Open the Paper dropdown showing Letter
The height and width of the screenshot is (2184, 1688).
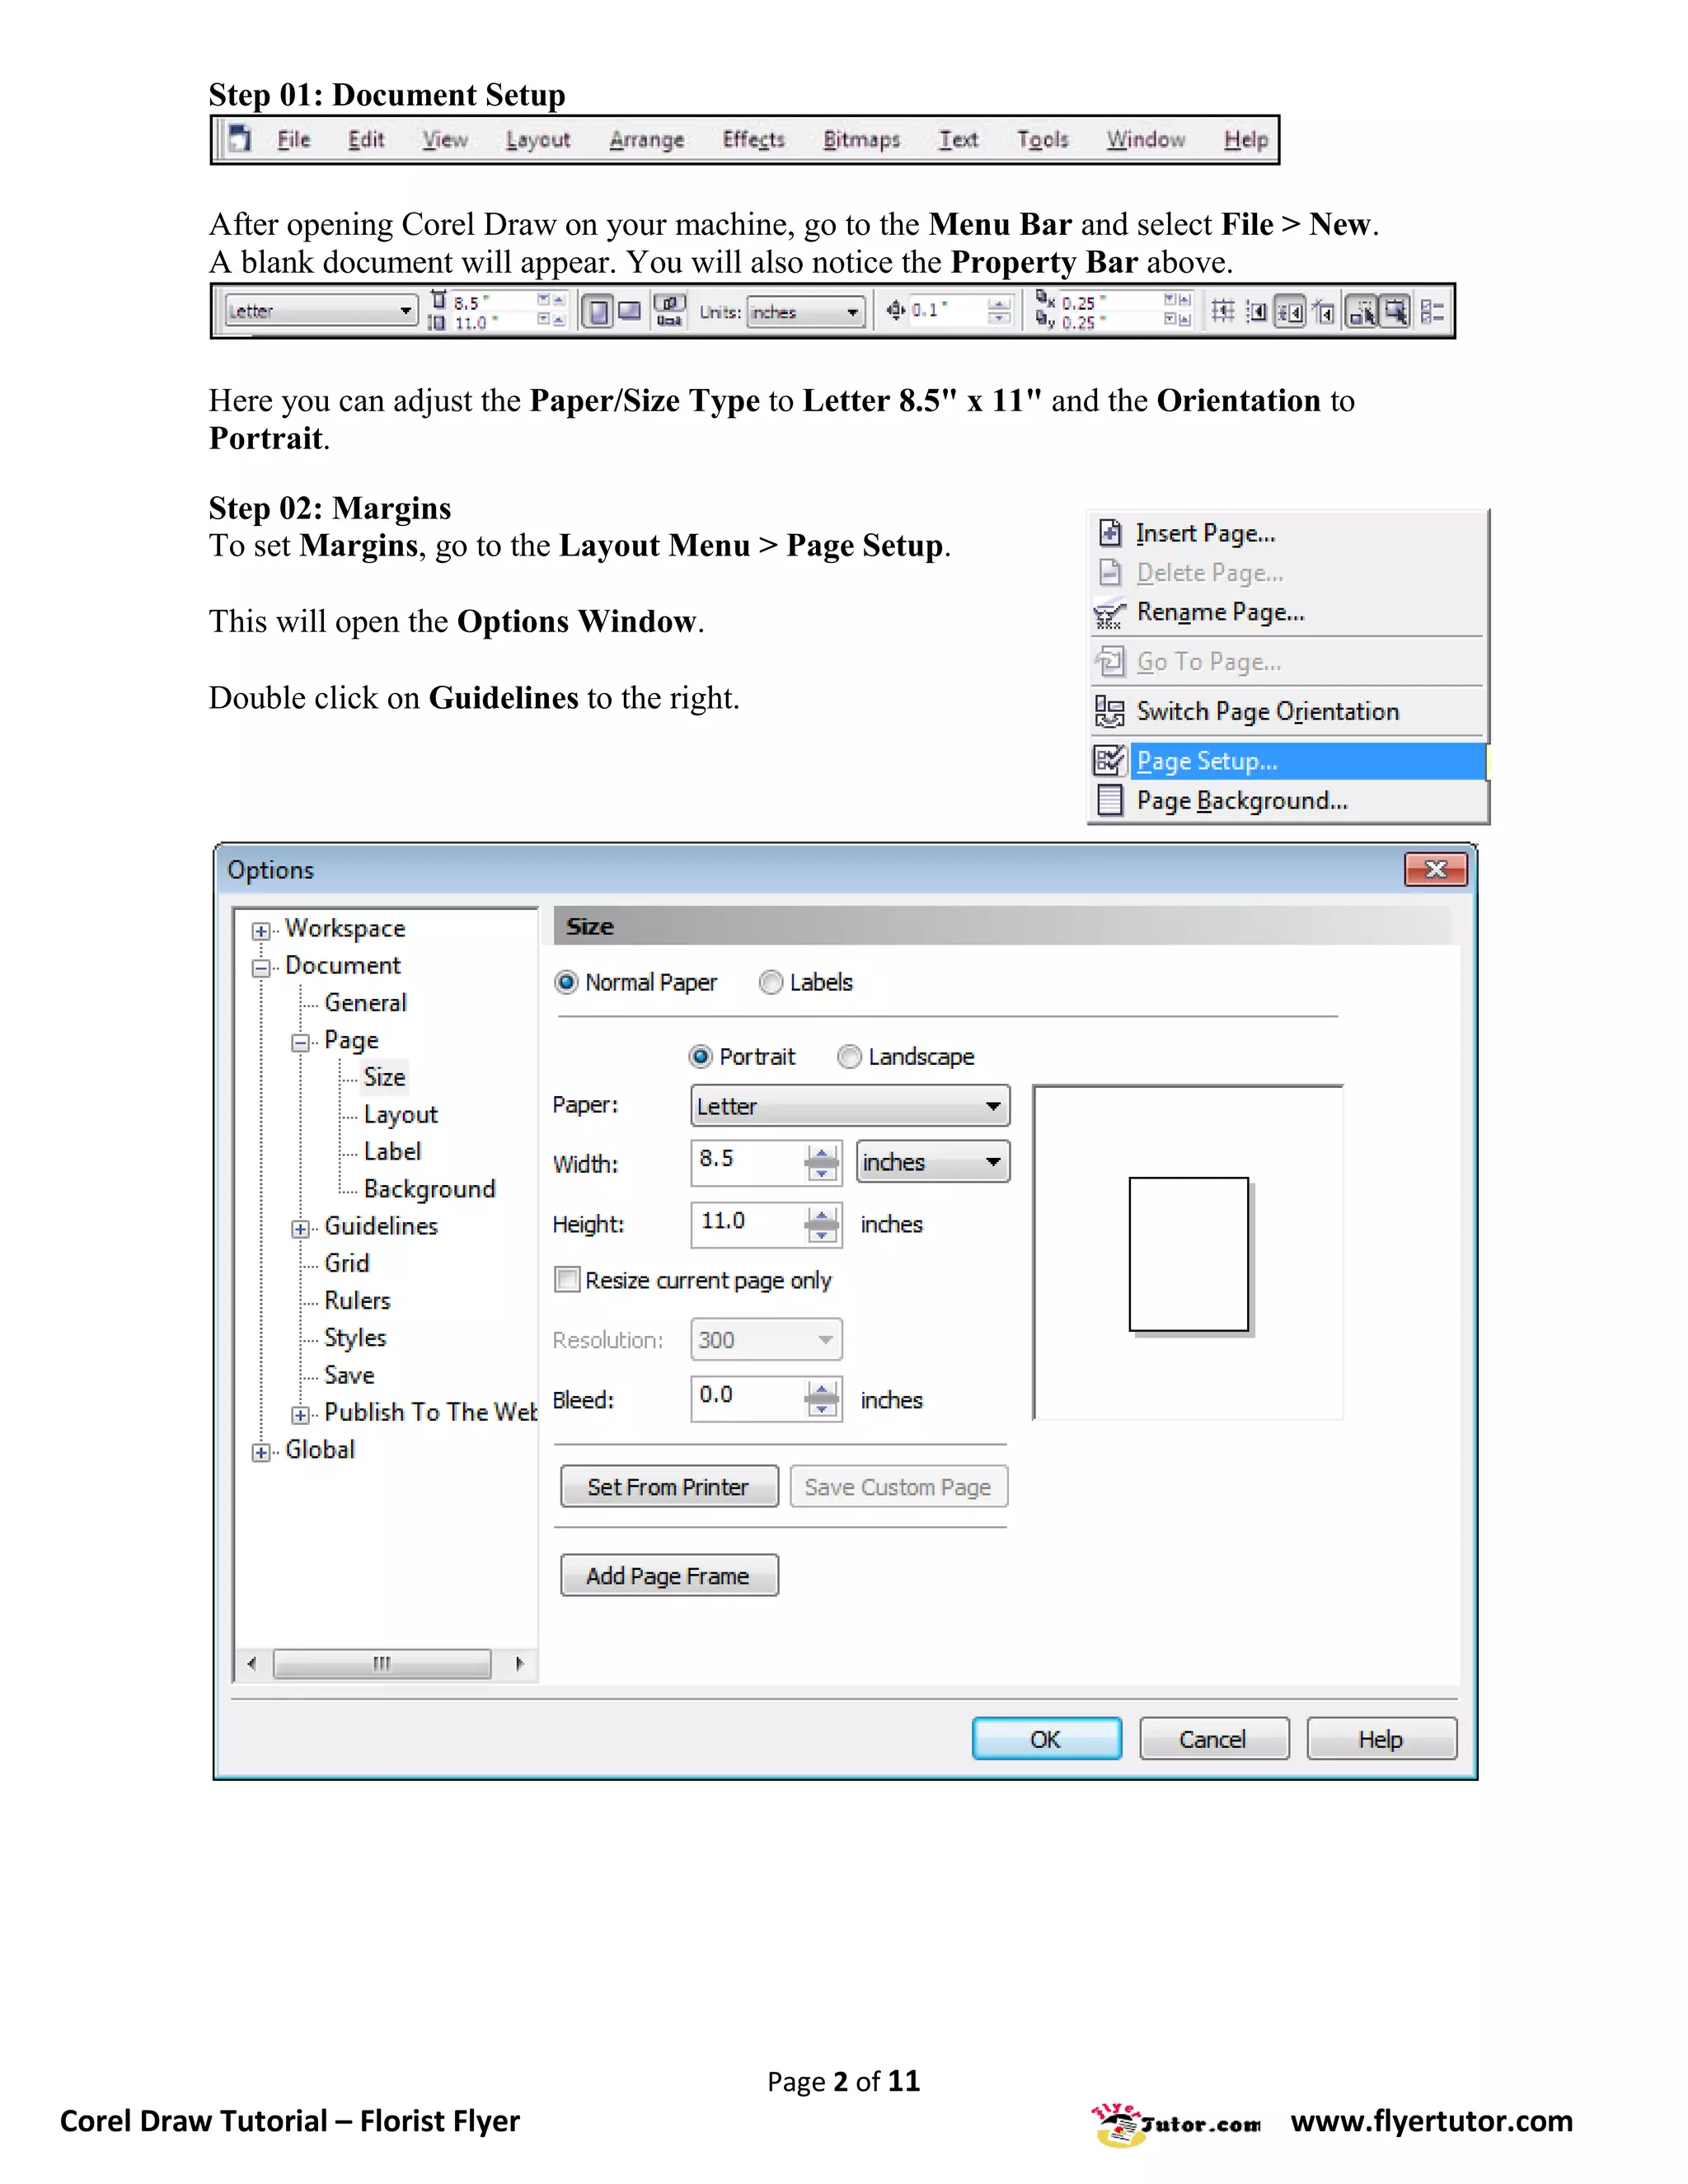click(849, 1106)
